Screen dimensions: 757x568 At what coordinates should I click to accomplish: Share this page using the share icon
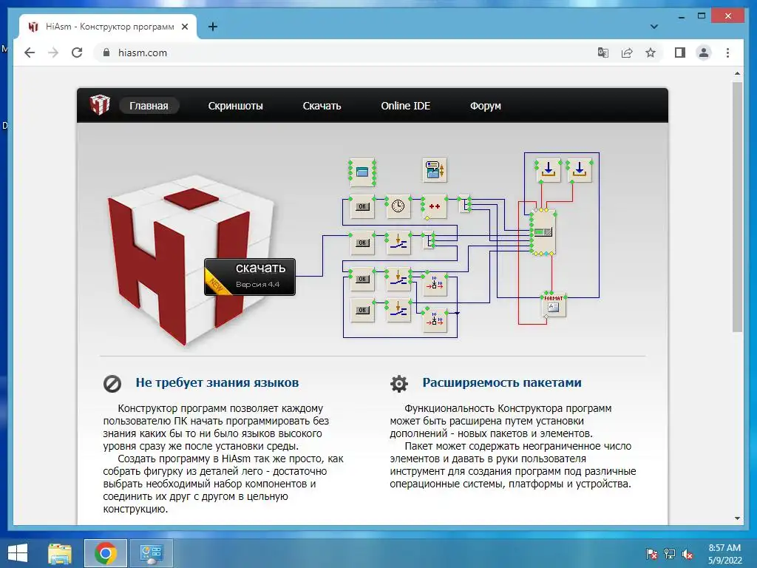[x=627, y=53]
